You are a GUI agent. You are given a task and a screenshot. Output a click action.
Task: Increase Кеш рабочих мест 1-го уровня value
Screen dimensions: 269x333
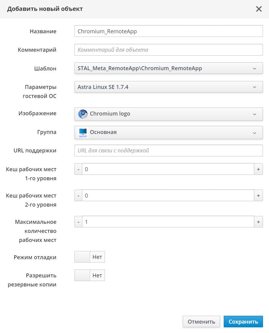[258, 169]
